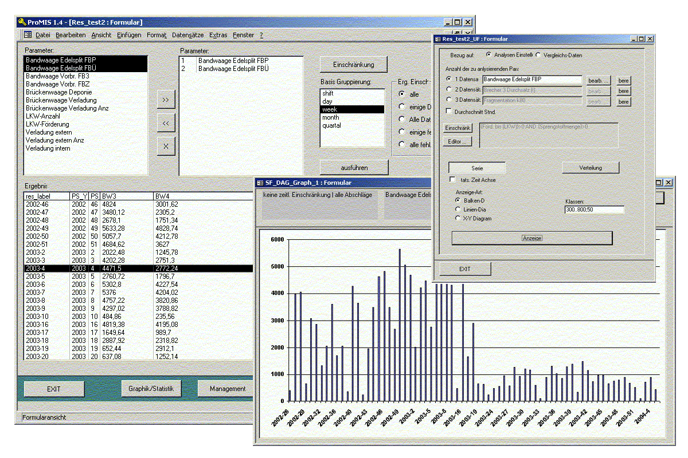Click the add parameter >> arrow button
This screenshot has width=688, height=458.
coord(166,99)
